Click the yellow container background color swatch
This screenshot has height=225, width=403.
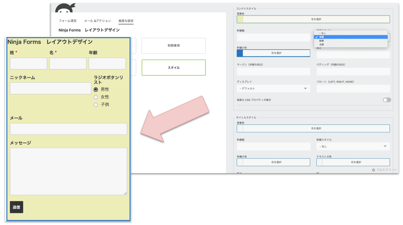coord(240,19)
